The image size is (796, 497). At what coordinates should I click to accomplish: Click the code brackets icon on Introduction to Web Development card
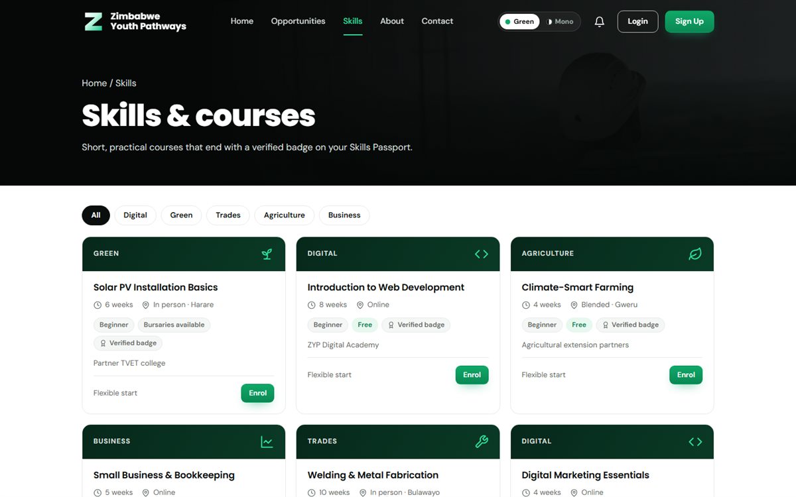[x=482, y=254]
